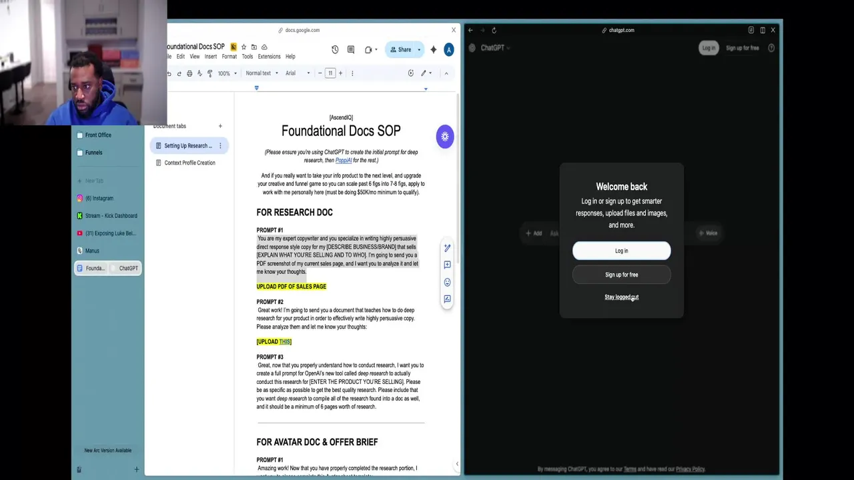Open the View menu in Docs
Viewport: 854px width, 480px height.
(194, 57)
